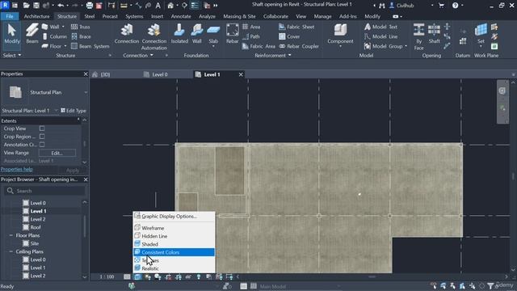
Task: Select the Path reinforcement tool
Action: pos(251,36)
